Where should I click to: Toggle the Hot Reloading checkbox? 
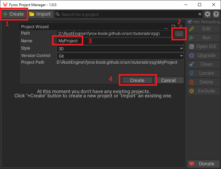pyautogui.click(x=190, y=22)
